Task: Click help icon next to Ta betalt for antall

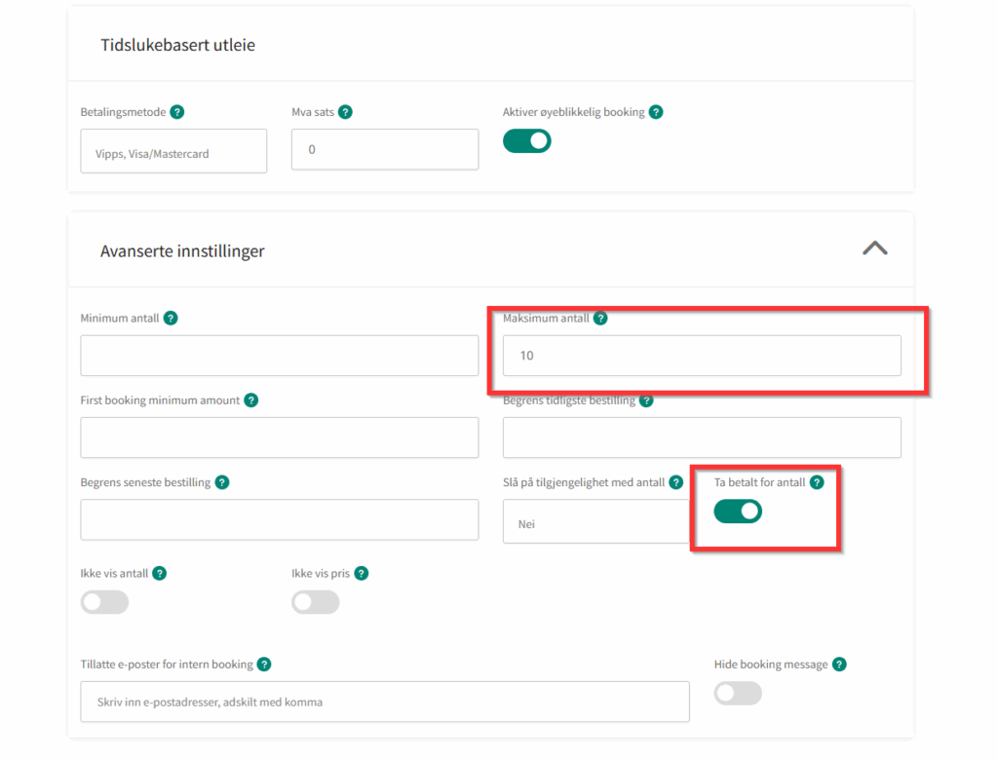Action: pos(817,482)
